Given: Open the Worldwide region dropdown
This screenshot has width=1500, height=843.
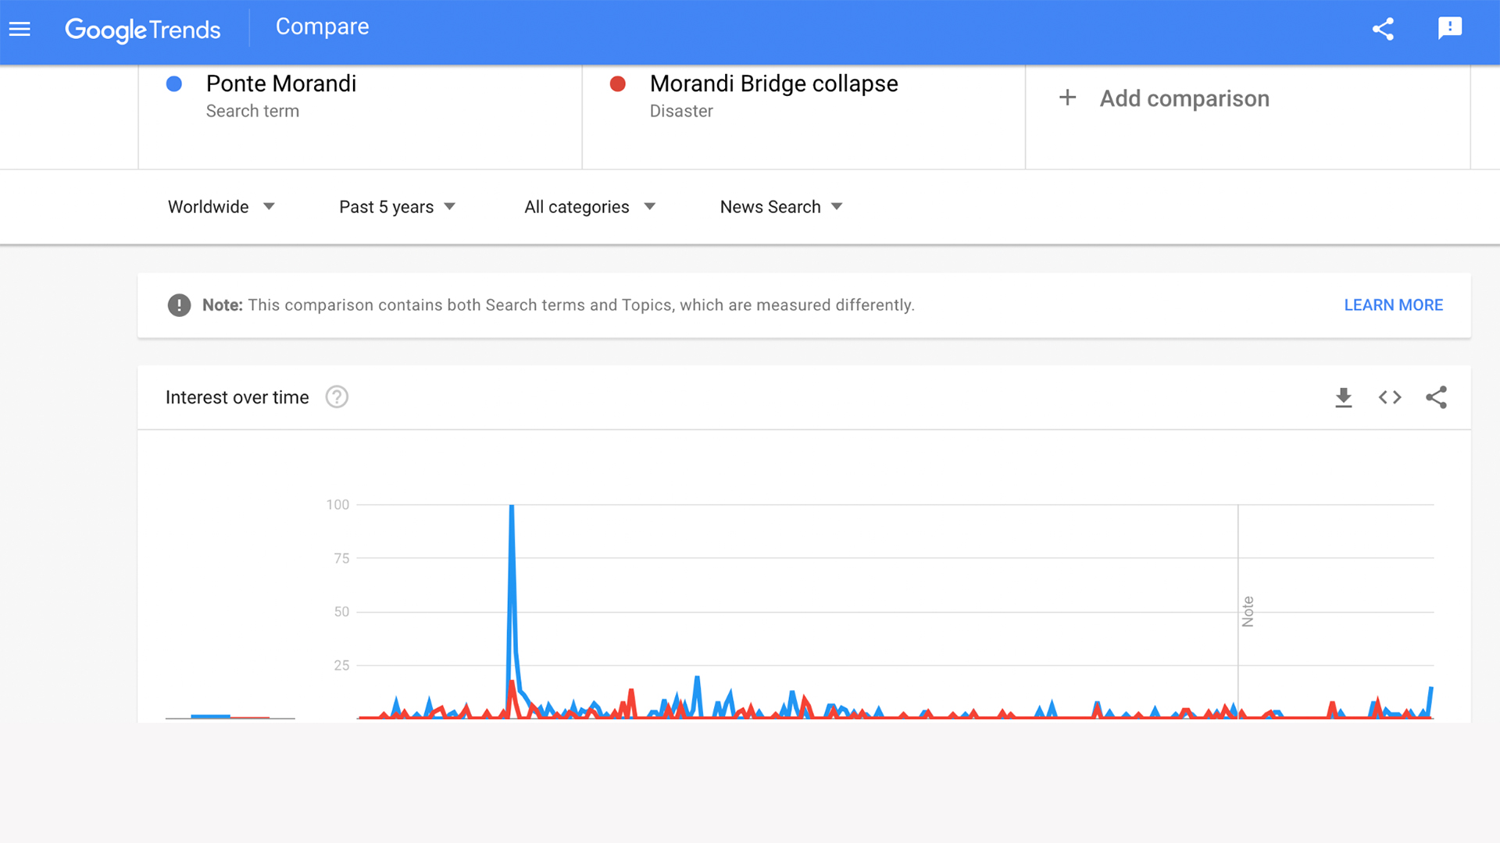Looking at the screenshot, I should [221, 207].
